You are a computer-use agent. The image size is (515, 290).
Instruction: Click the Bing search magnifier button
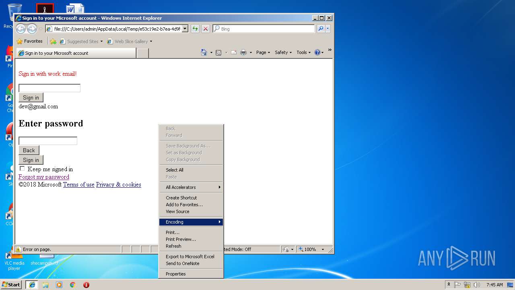[321, 29]
